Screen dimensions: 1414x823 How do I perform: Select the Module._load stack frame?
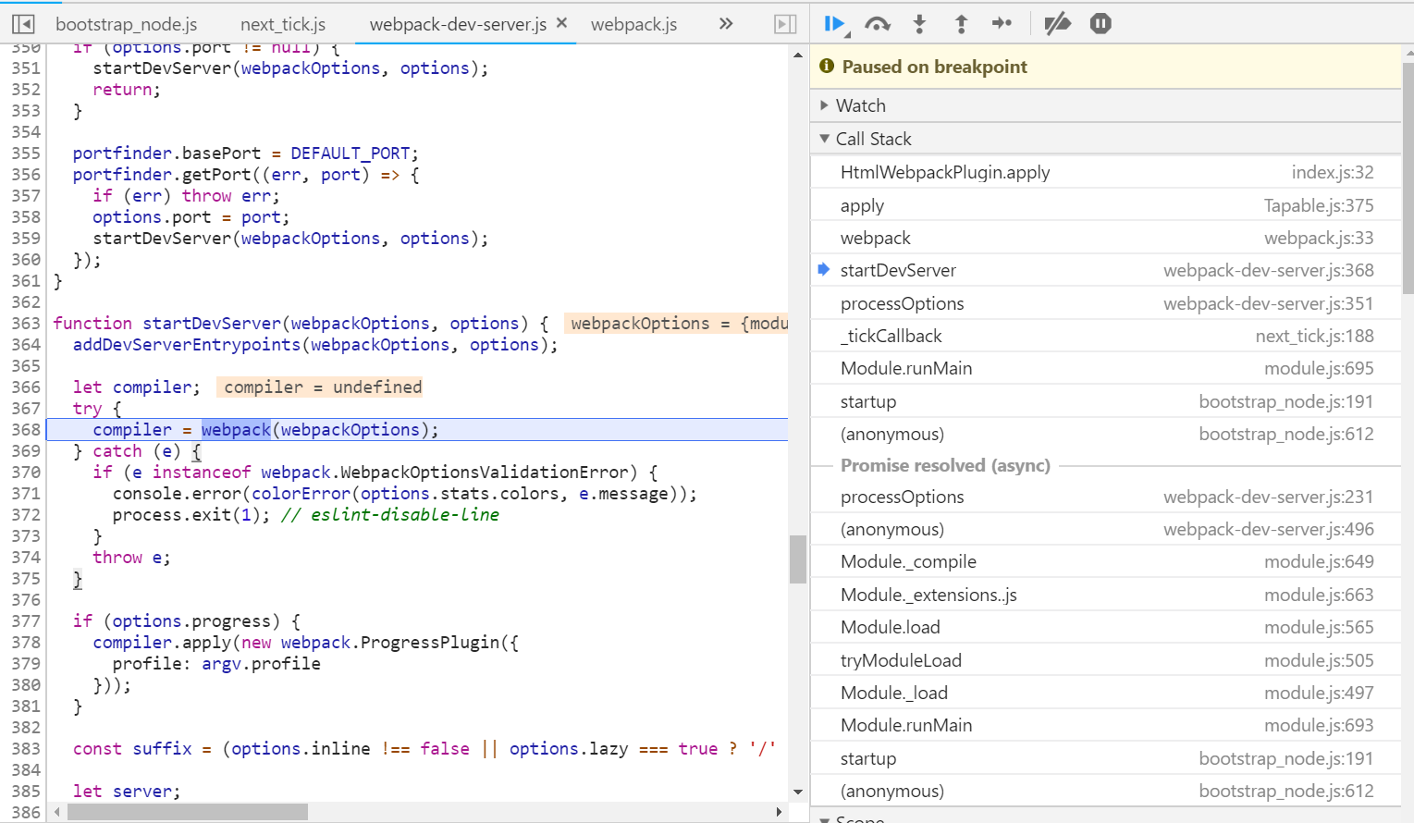point(1106,693)
